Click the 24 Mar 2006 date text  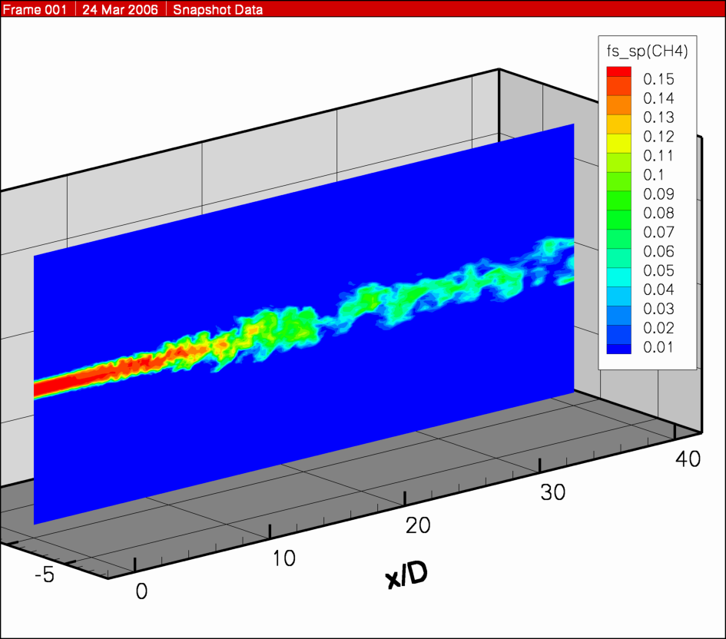(x=121, y=10)
